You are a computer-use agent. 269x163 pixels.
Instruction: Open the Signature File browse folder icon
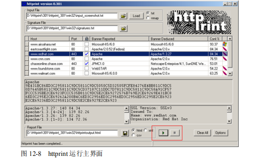point(124,28)
